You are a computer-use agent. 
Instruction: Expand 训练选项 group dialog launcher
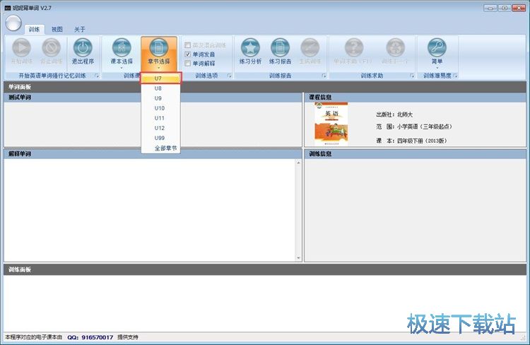[x=230, y=76]
